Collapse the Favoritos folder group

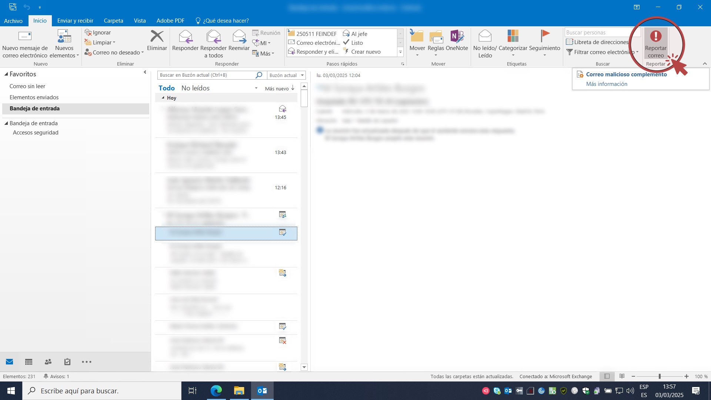tap(6, 74)
